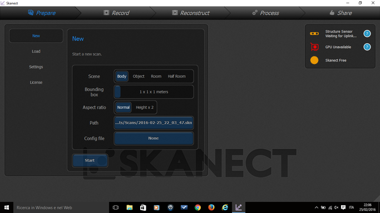Viewport: 380px width, 213px height.
Task: Open the Windows Store from the taskbar
Action: pyautogui.click(x=143, y=207)
